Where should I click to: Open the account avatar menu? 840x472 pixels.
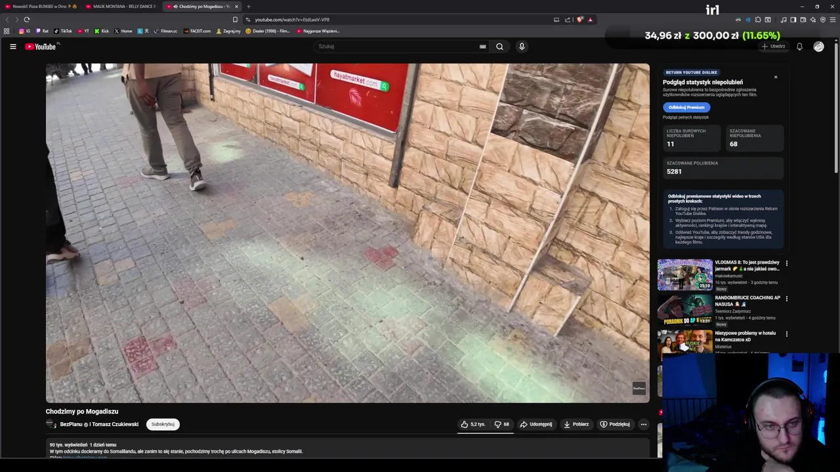coord(818,47)
